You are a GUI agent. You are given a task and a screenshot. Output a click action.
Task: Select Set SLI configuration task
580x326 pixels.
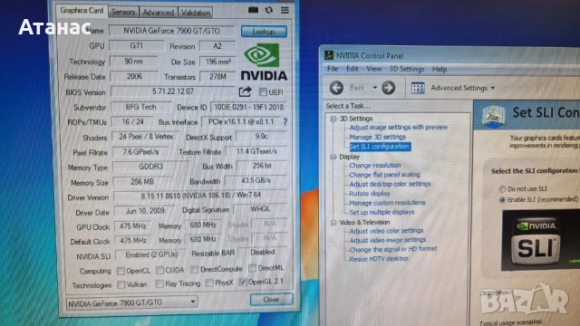coord(379,147)
